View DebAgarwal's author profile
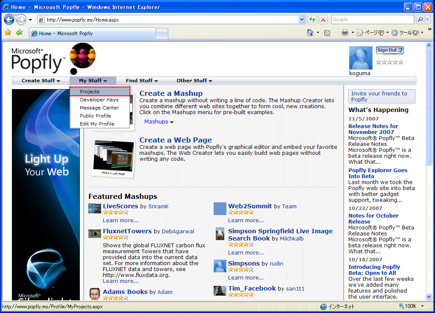The image size is (435, 313). tap(178, 231)
